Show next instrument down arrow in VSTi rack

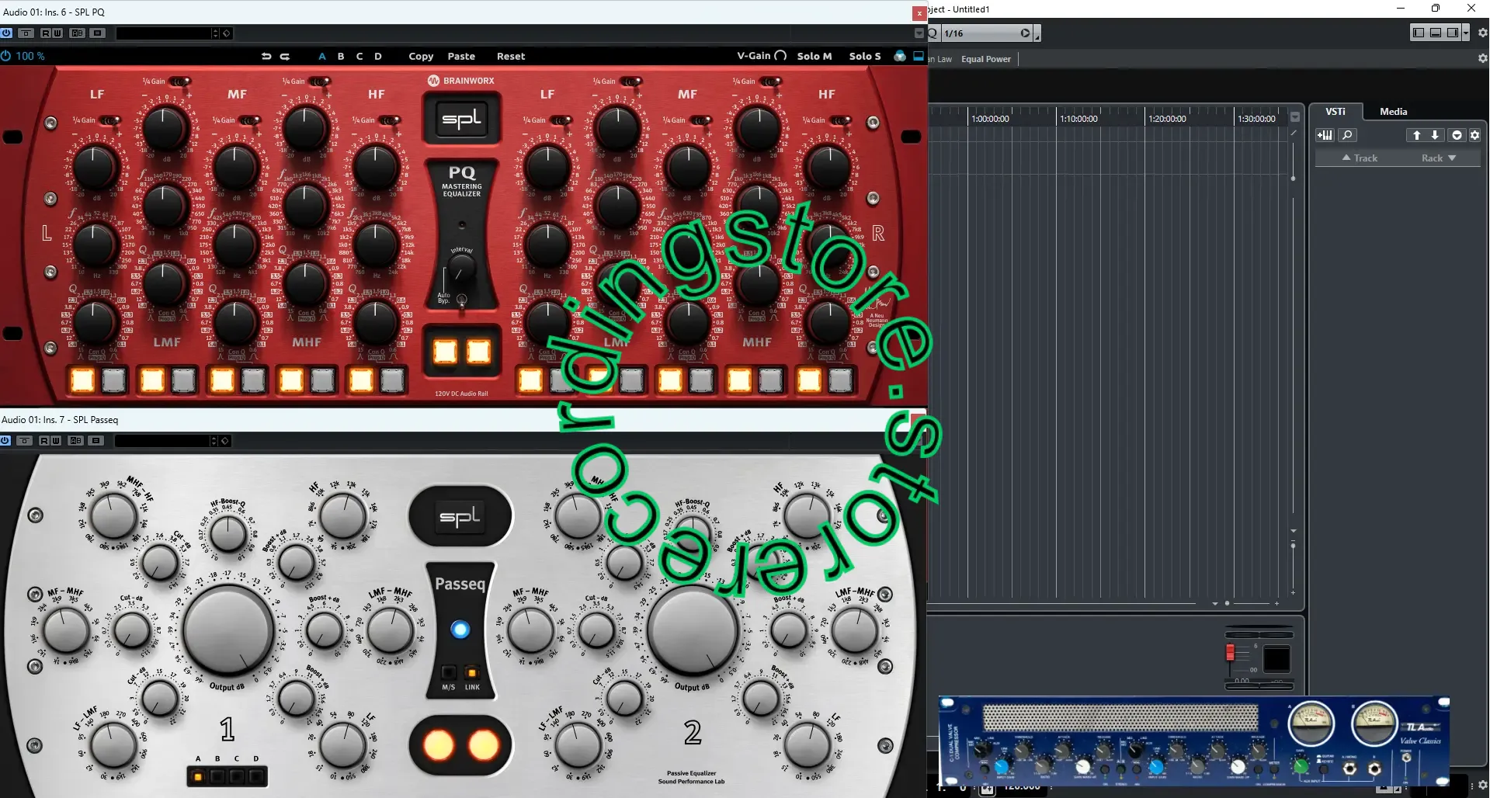pyautogui.click(x=1435, y=135)
